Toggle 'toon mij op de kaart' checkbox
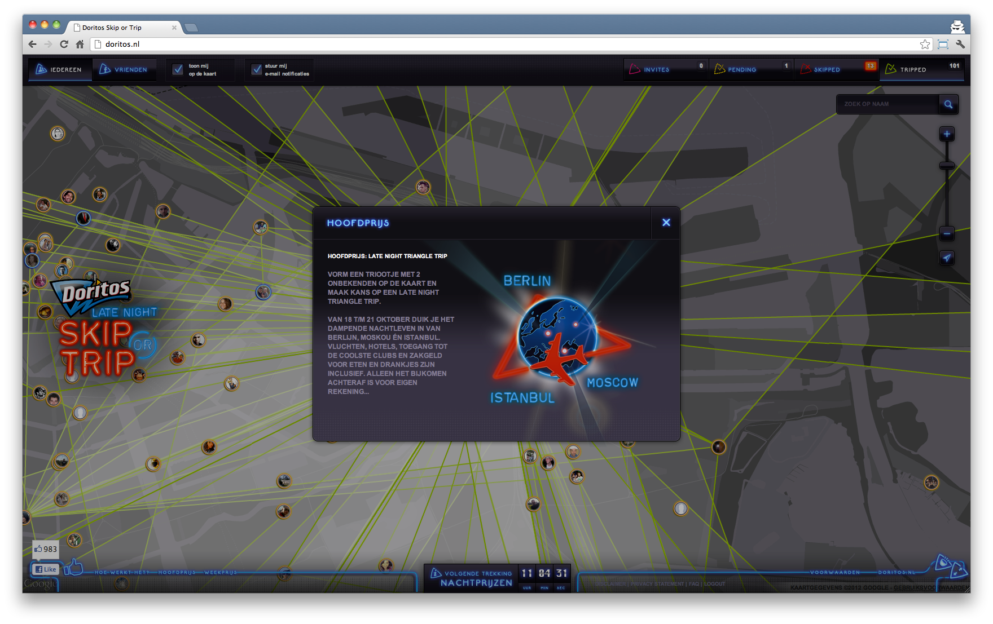The height and width of the screenshot is (624, 993). click(x=178, y=69)
